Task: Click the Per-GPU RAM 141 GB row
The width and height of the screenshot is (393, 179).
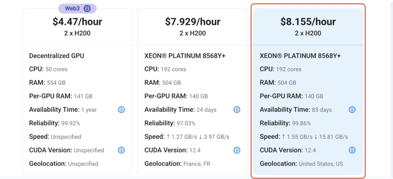Action: click(60, 96)
